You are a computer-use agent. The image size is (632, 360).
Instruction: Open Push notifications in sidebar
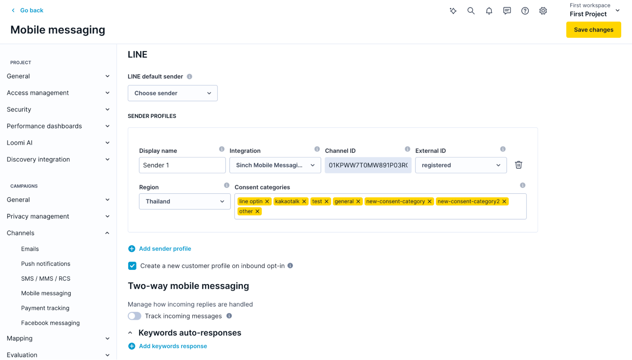point(46,264)
